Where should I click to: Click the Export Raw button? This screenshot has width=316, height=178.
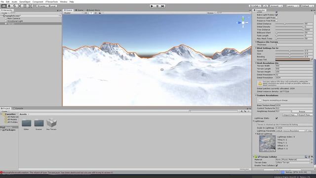305,115
